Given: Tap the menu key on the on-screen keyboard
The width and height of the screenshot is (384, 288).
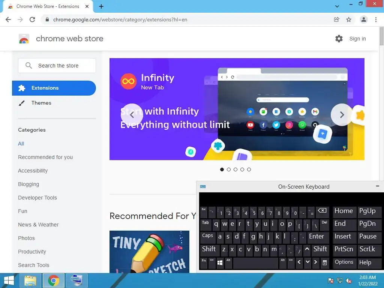Looking at the screenshot, I should [x=324, y=263].
